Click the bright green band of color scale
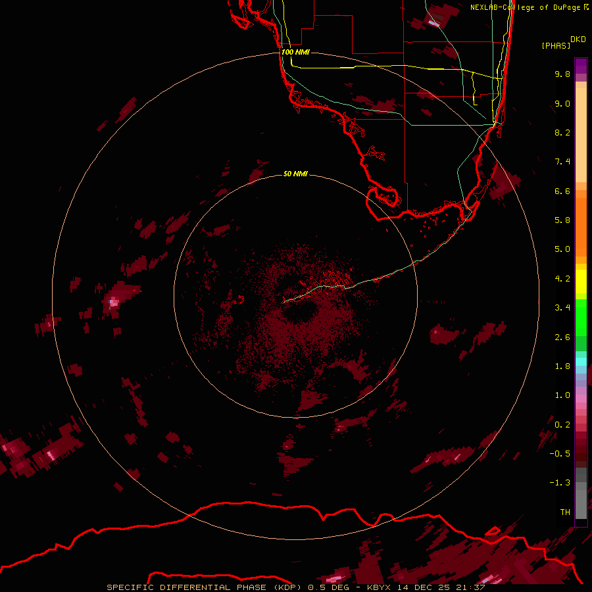This screenshot has width=592, height=592. [581, 317]
